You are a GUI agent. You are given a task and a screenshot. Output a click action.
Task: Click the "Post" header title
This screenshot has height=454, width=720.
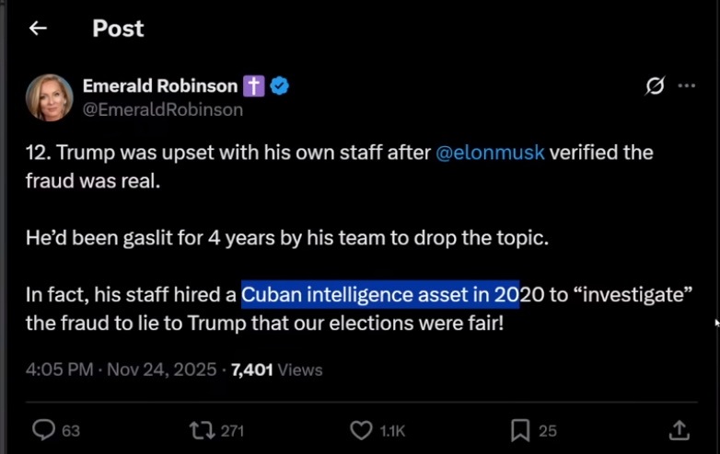point(118,28)
